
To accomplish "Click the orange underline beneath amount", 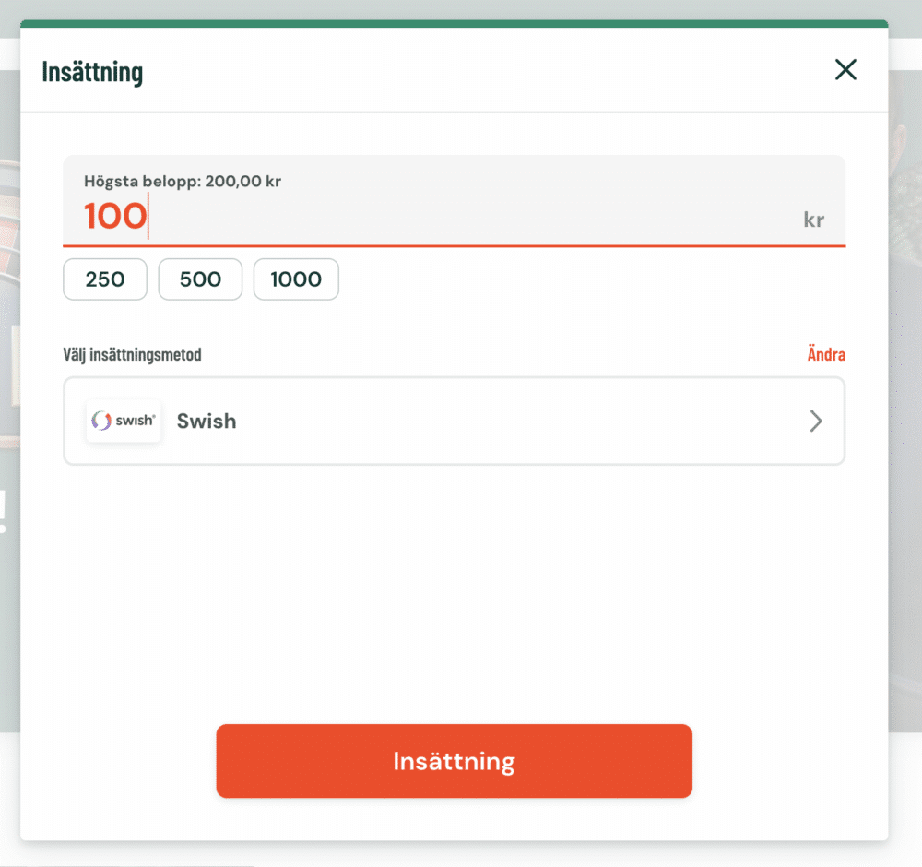I will coord(454,246).
